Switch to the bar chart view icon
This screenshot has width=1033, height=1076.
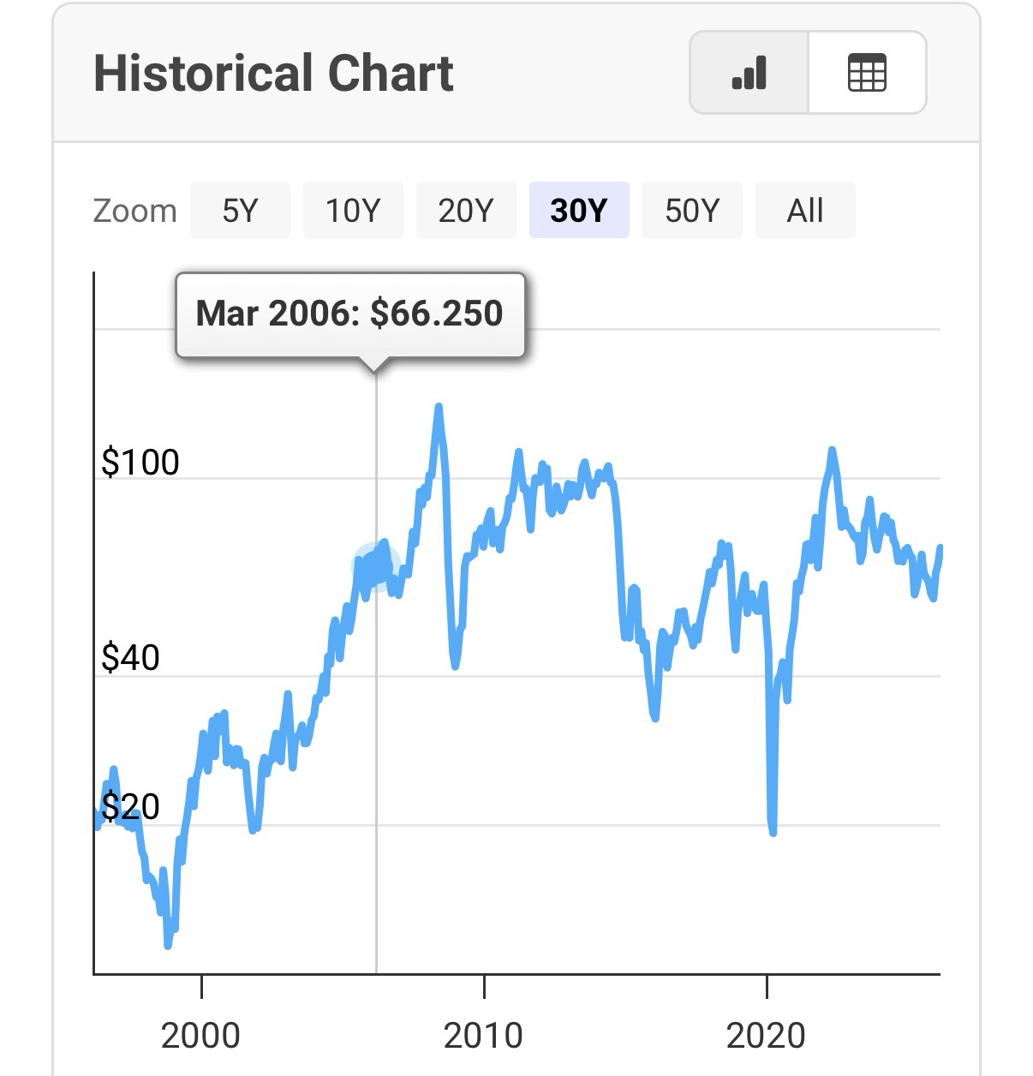pyautogui.click(x=749, y=73)
